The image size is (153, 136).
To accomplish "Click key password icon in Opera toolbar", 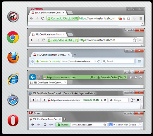I will click(51, 125).
